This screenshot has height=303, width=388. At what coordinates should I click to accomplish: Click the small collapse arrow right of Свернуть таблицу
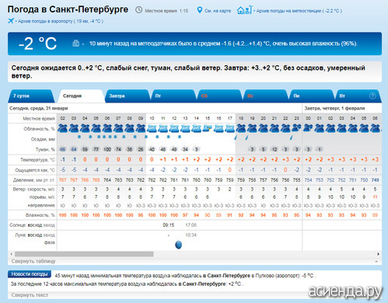pyautogui.click(x=376, y=261)
